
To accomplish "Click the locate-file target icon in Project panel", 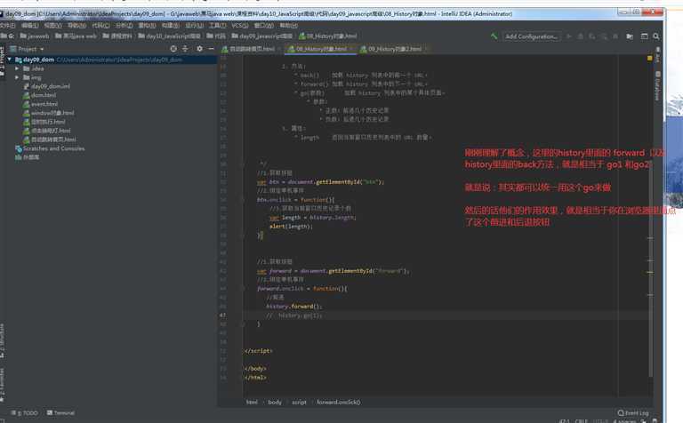I will [x=173, y=49].
